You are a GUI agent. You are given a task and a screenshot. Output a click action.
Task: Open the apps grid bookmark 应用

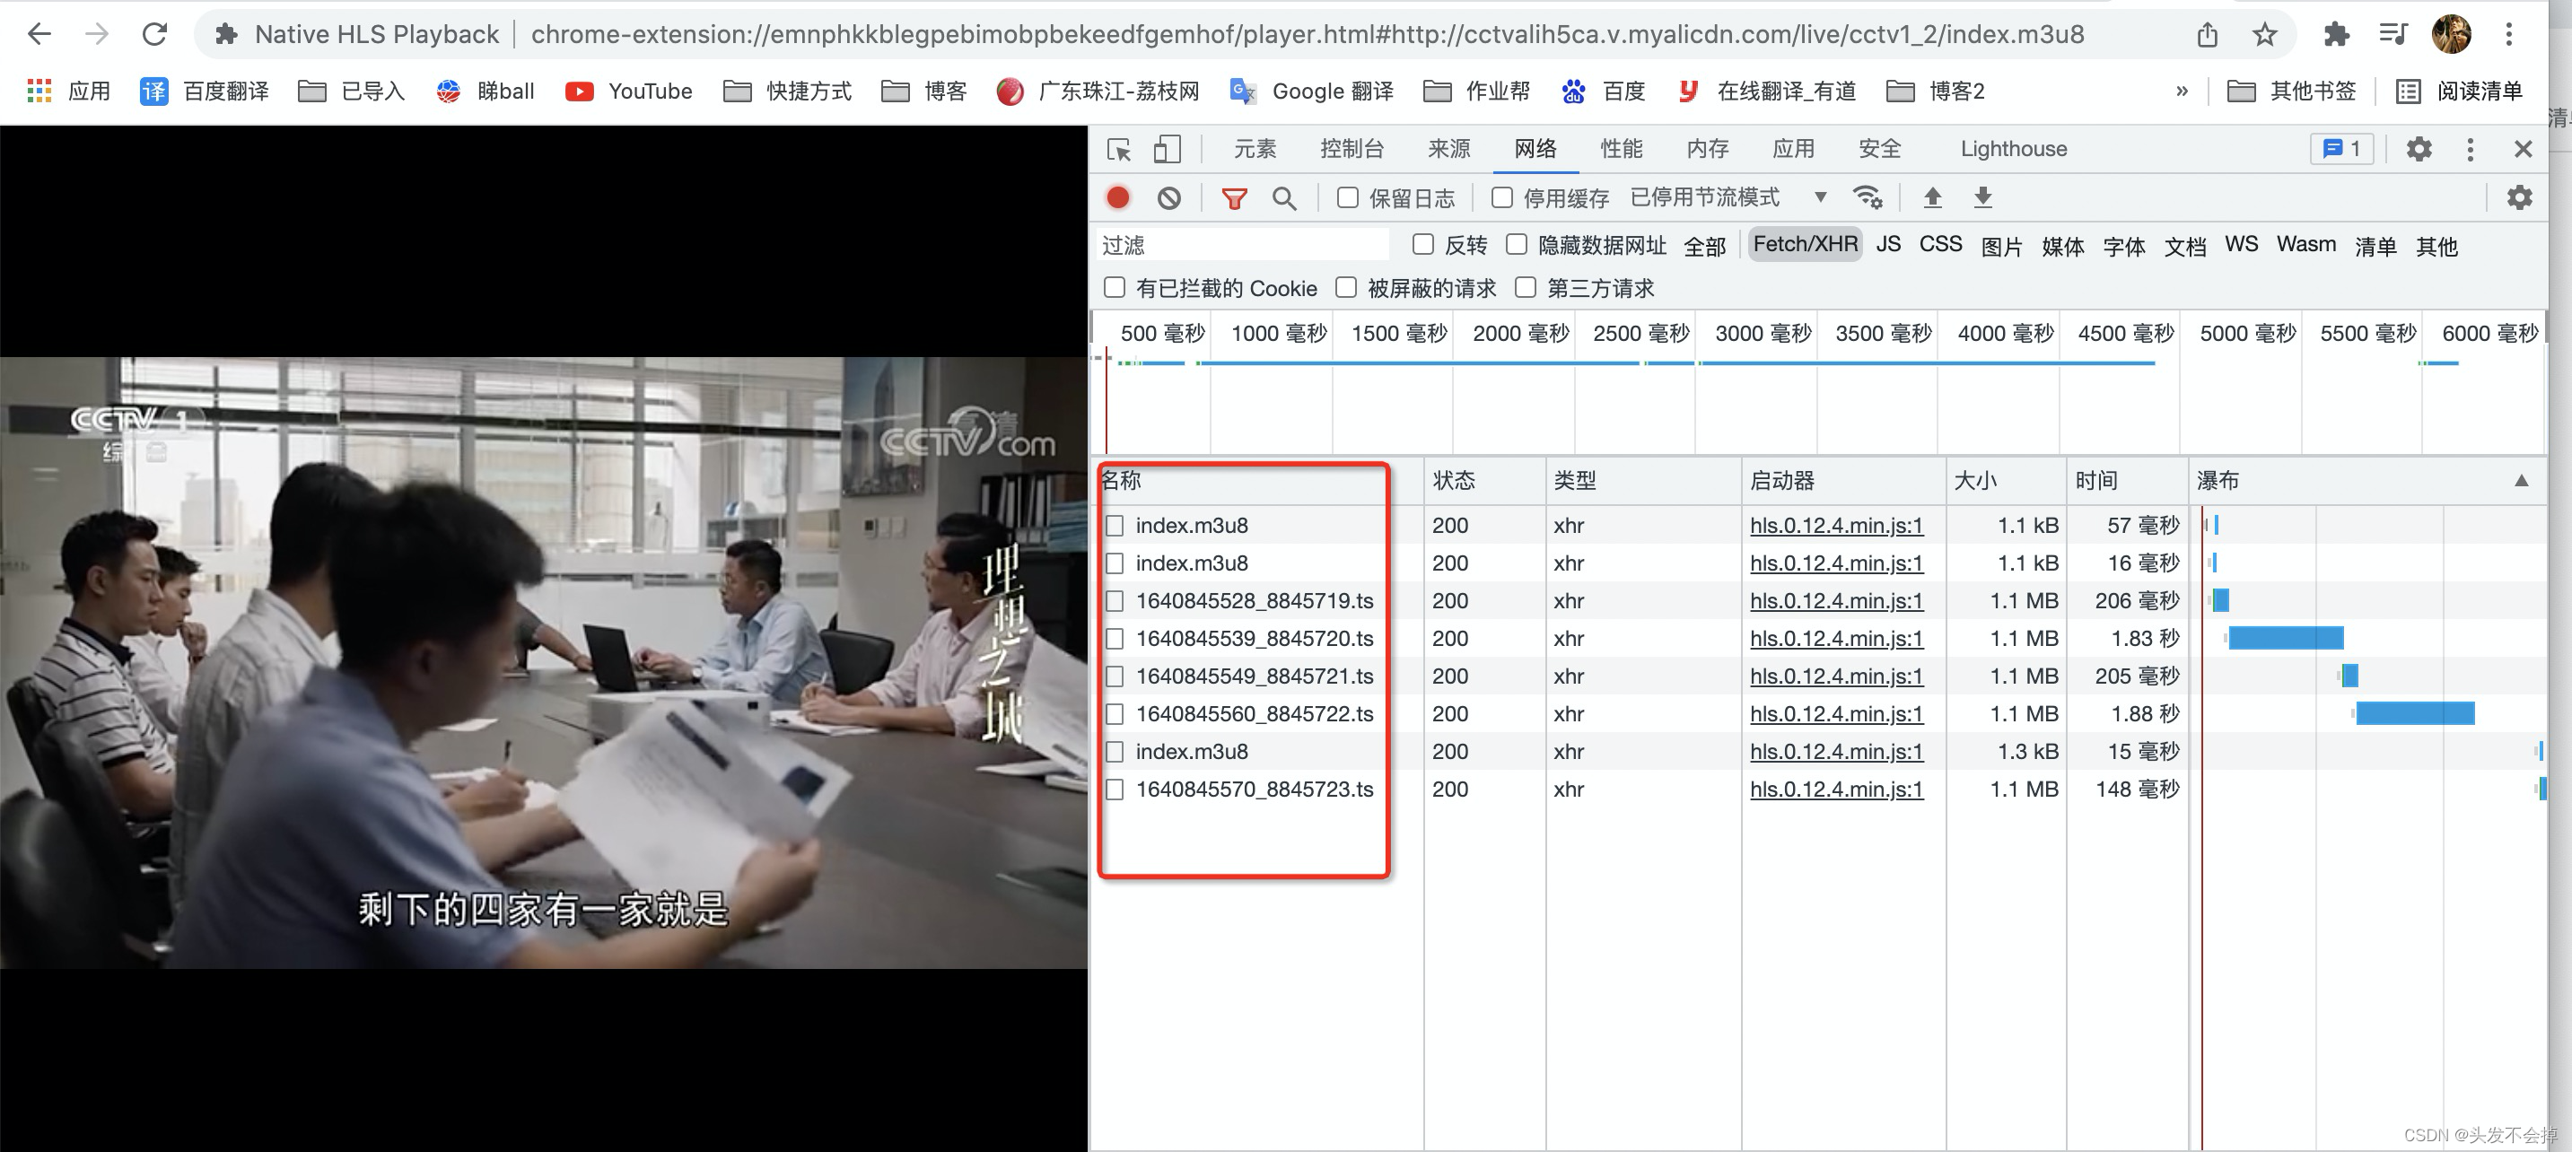(x=68, y=91)
